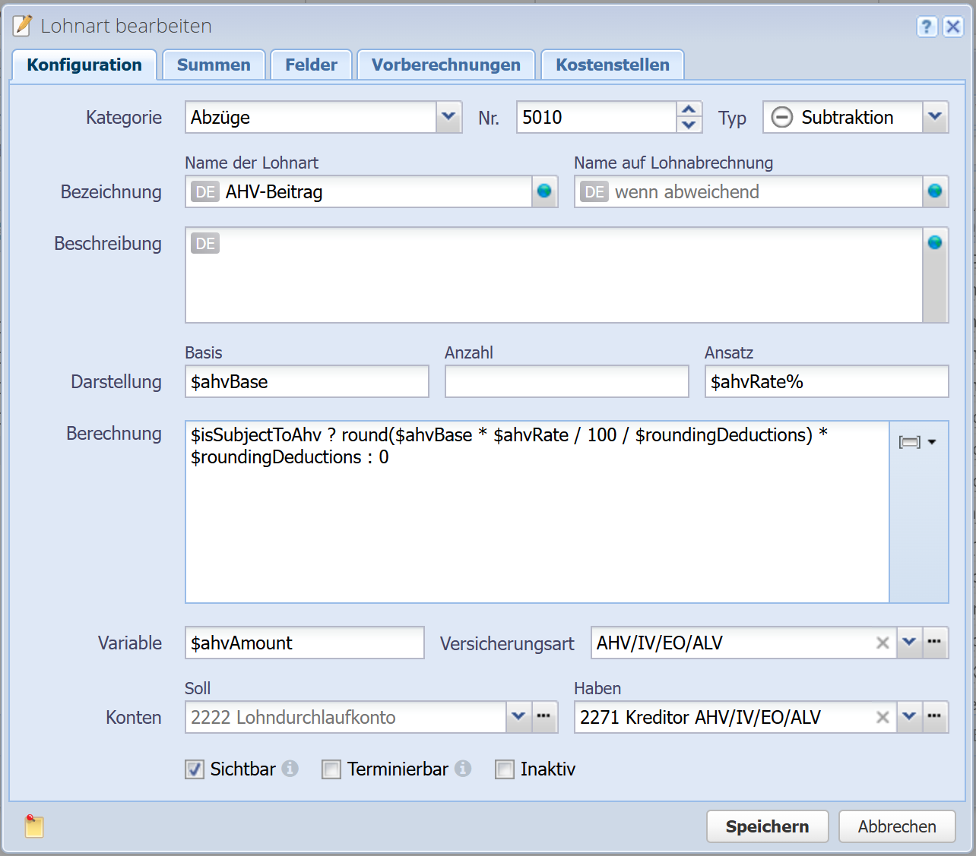Tick the Inaktiv checkbox
The image size is (976, 856).
coord(505,769)
